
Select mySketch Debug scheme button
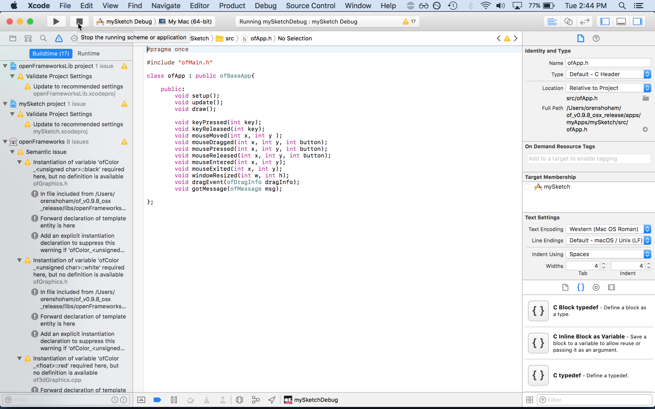pos(124,22)
